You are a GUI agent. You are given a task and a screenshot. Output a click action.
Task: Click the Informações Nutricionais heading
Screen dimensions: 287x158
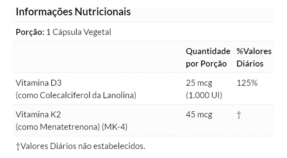click(x=73, y=12)
